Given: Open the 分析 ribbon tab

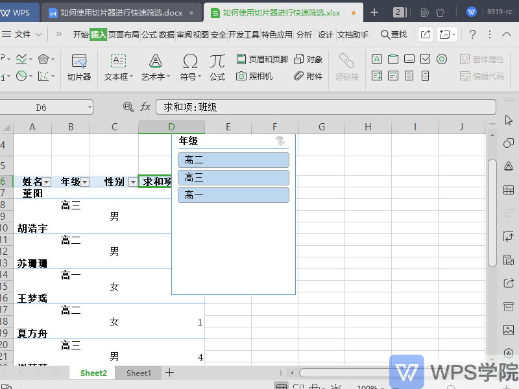Looking at the screenshot, I should pyautogui.click(x=304, y=34).
